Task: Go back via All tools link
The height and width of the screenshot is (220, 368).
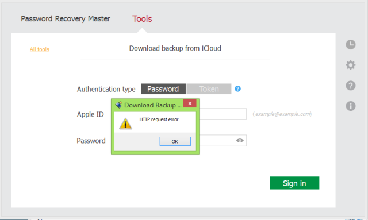Action: [x=40, y=49]
